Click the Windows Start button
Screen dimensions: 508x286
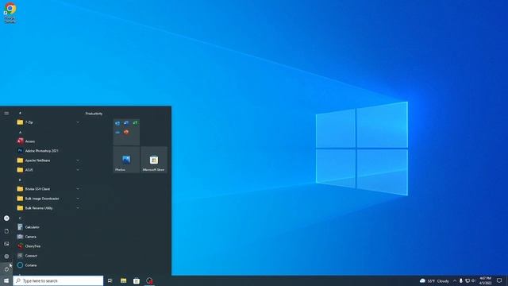tap(6, 280)
